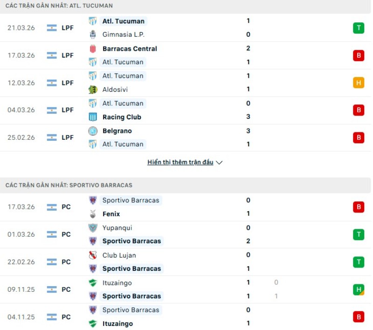Select the CÁC TRẬN GẦN NHẤT: ATL. TUCUMAN header
This screenshot has height=330, width=373.
point(57,6)
